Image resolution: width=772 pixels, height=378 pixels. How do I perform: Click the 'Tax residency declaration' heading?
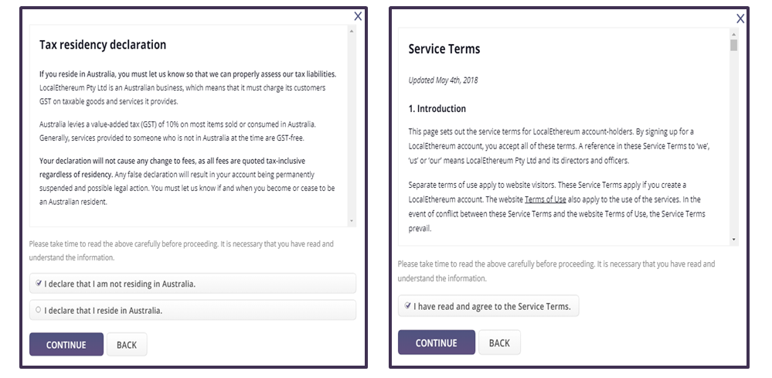coord(103,45)
